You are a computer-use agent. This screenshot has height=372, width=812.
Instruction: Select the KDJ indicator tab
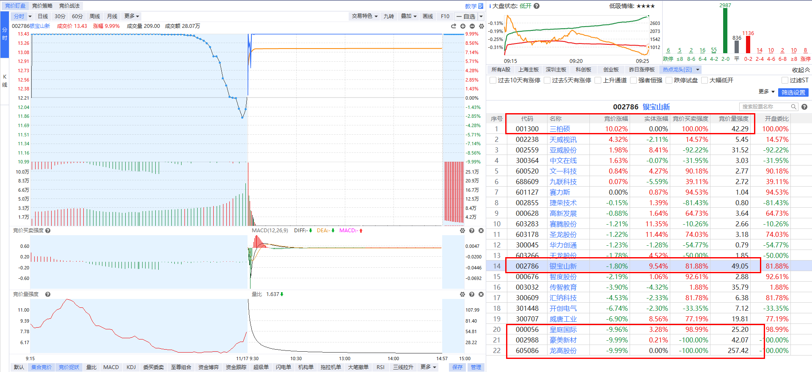[131, 367]
